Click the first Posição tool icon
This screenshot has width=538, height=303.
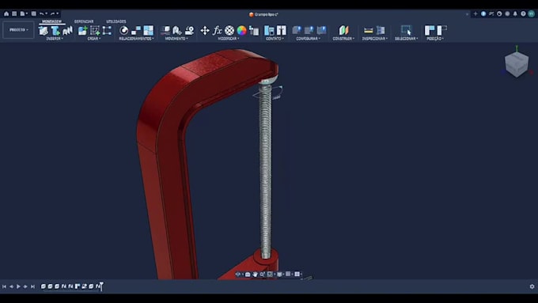pos(430,31)
